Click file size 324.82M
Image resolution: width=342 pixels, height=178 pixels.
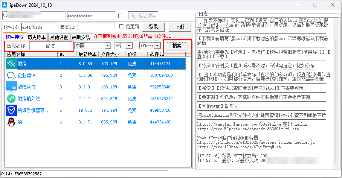(x=109, y=99)
